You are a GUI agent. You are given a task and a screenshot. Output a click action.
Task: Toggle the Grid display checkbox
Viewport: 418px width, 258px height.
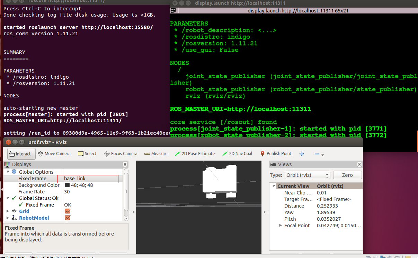(x=68, y=211)
